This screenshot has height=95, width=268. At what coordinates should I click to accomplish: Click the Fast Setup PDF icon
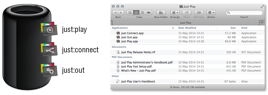[118, 66]
